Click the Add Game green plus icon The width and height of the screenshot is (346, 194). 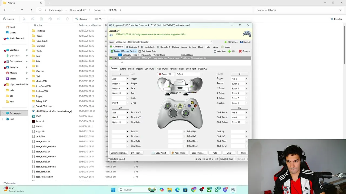226,42
